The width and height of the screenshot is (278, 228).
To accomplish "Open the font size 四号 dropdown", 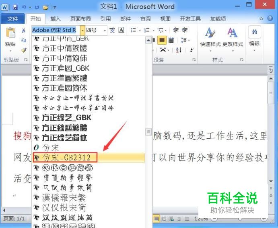I will pos(105,31).
